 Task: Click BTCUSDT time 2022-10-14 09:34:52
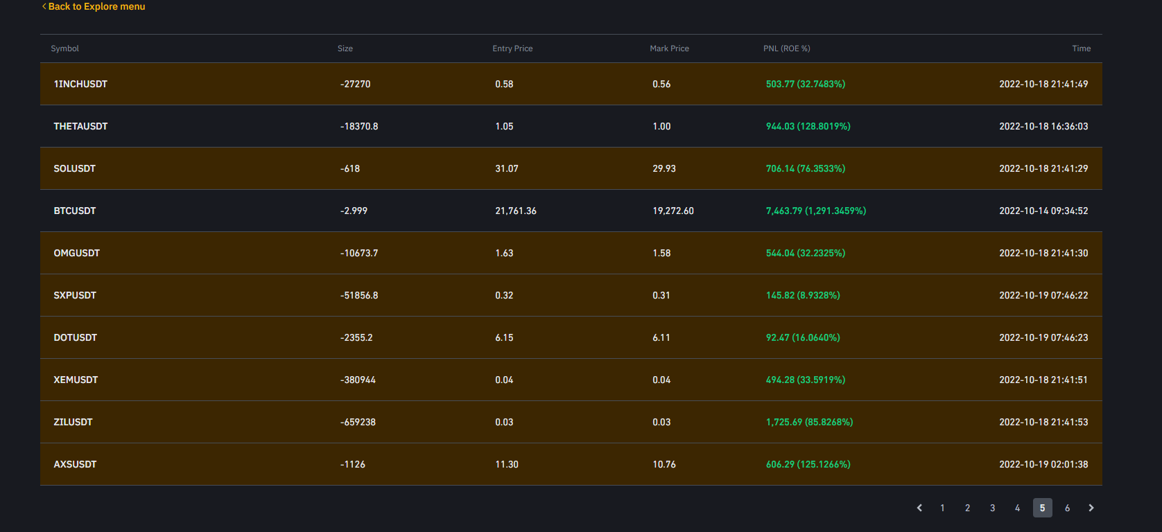1043,211
